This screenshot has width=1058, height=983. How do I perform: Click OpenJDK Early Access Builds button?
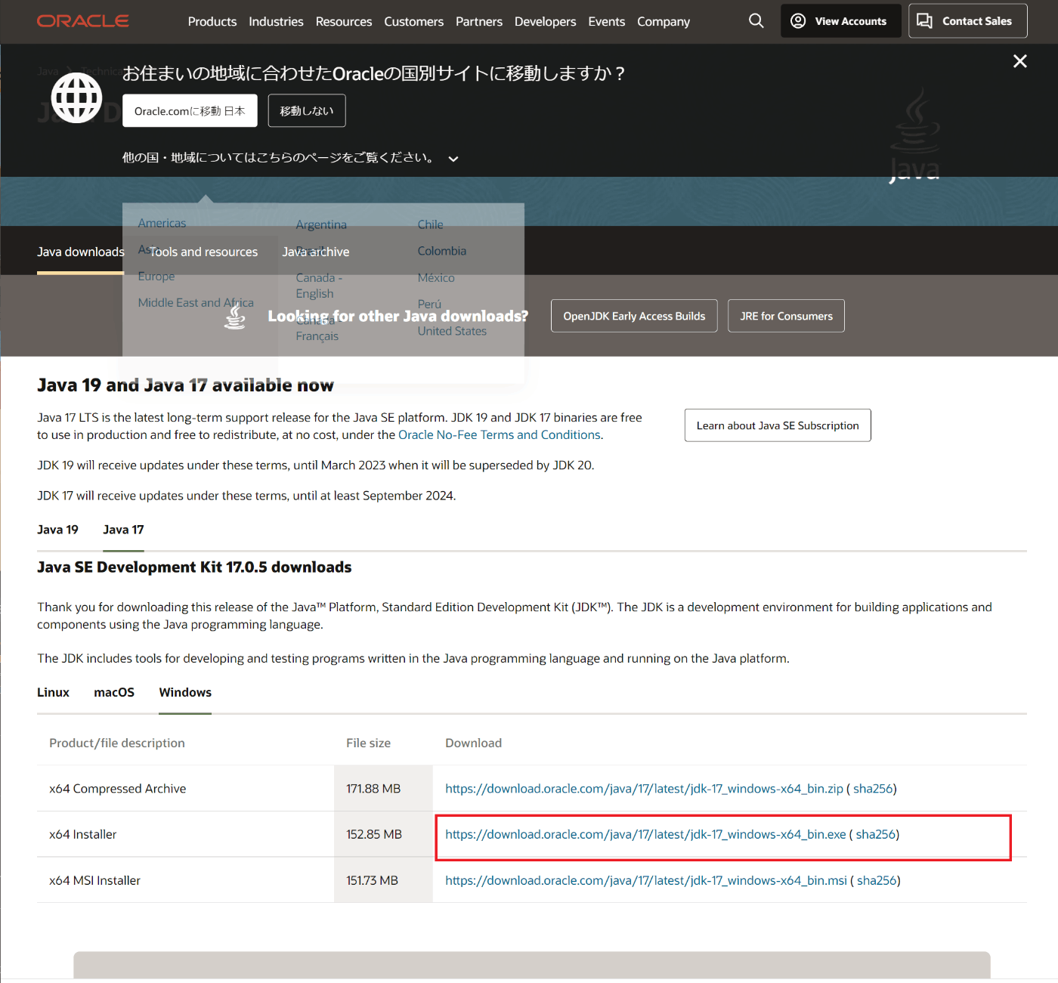click(x=634, y=316)
